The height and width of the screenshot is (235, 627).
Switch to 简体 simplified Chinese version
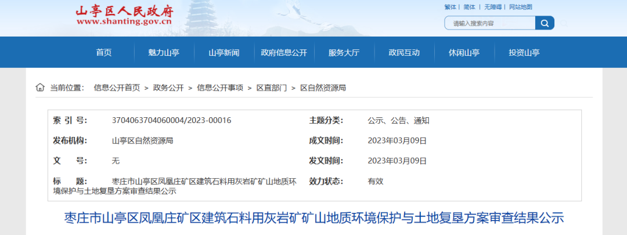point(469,7)
